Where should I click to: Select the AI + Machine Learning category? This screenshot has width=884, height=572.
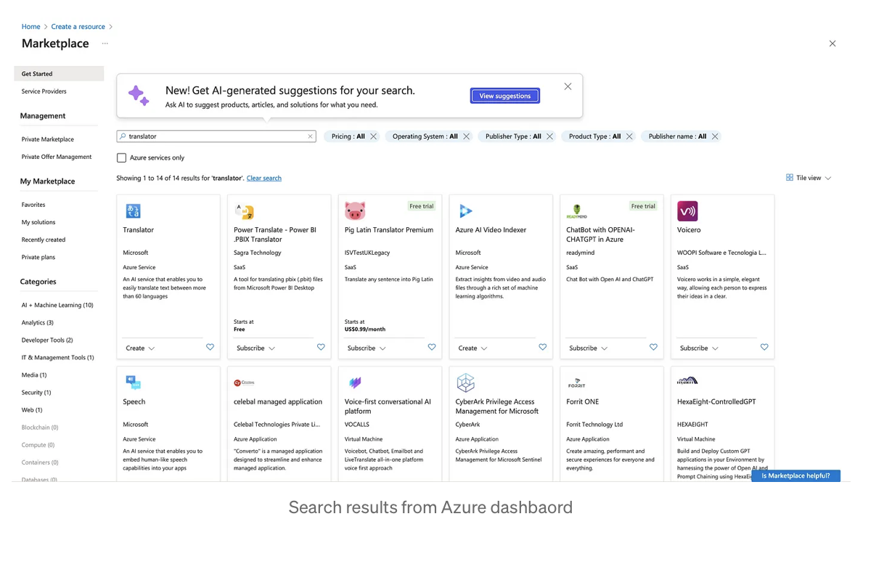point(57,306)
